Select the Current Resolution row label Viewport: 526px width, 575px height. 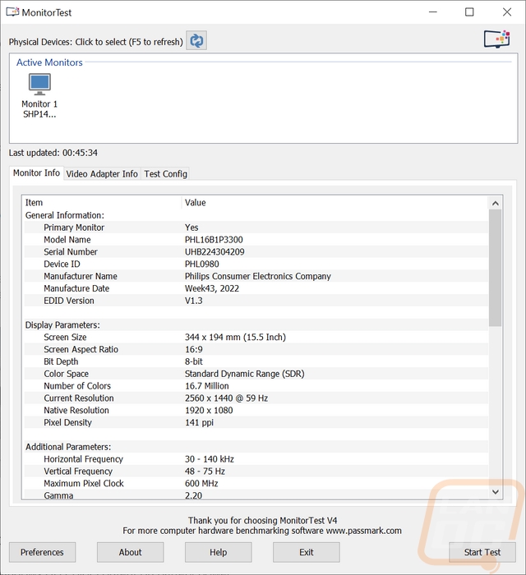[79, 398]
